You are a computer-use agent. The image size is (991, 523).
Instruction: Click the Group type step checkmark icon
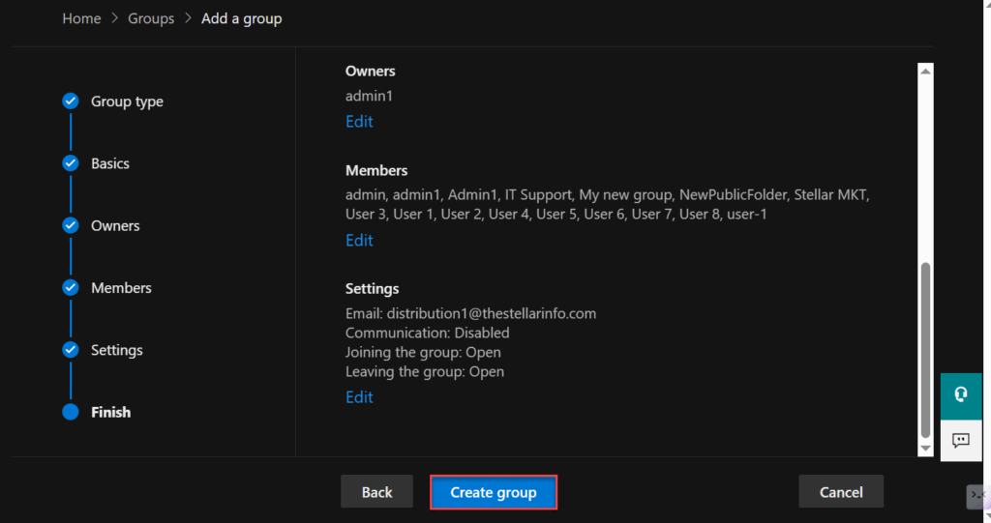[x=71, y=102]
